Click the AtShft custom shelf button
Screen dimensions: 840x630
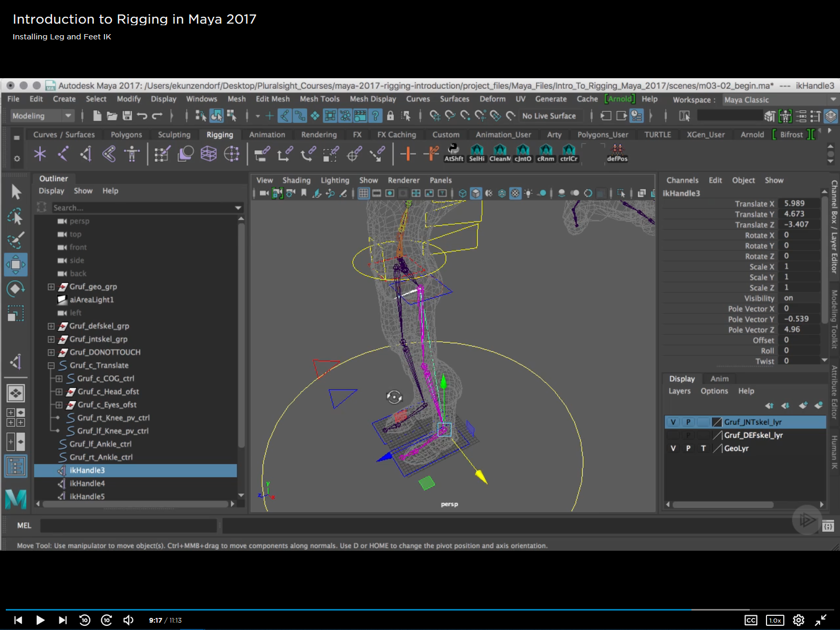454,153
